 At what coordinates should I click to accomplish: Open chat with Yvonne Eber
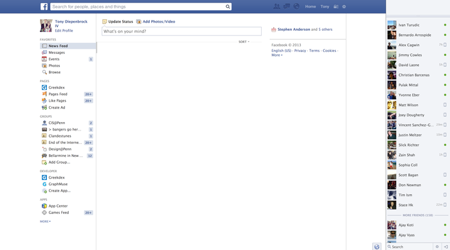coord(418,95)
